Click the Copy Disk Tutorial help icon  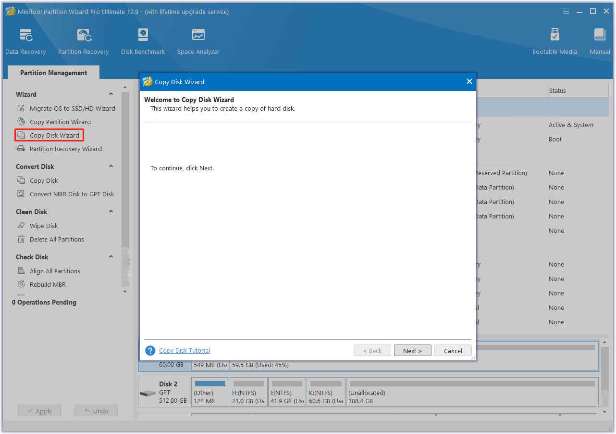point(150,351)
